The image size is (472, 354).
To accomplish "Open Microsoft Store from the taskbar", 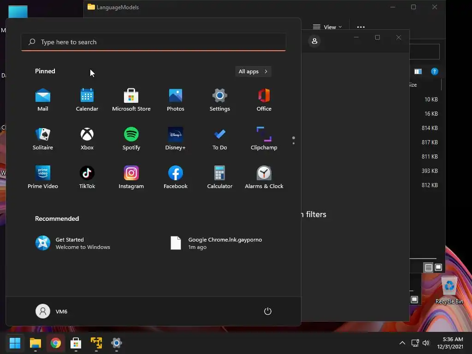I will click(76, 343).
